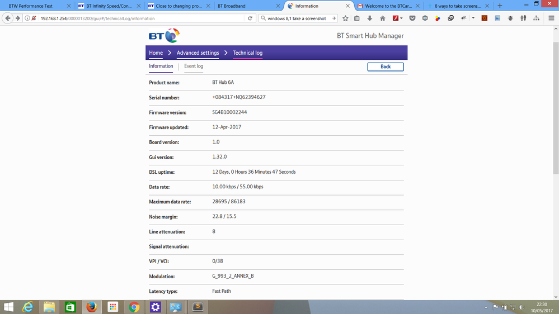Go to Advanced settings in breadcrumb
The image size is (559, 314).
click(x=198, y=53)
